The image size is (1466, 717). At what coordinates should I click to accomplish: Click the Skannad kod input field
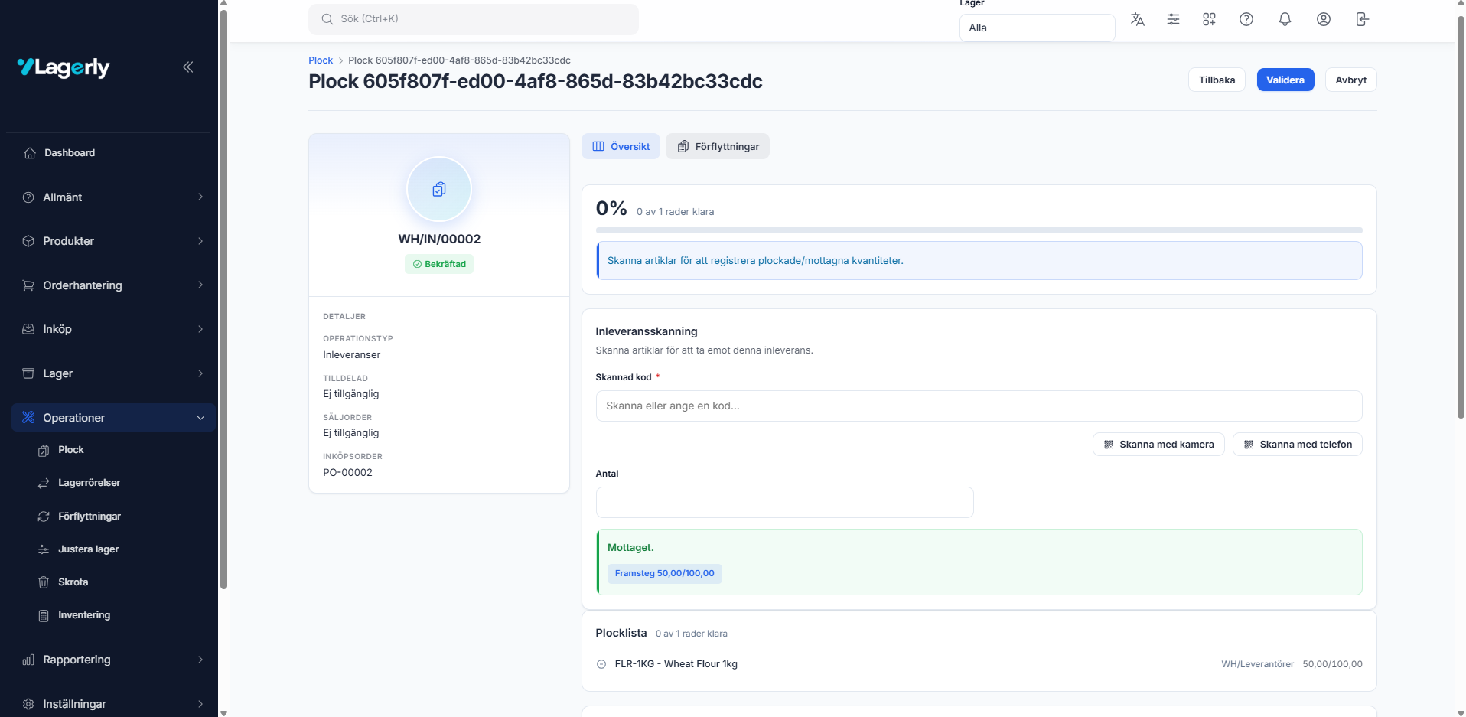(979, 406)
